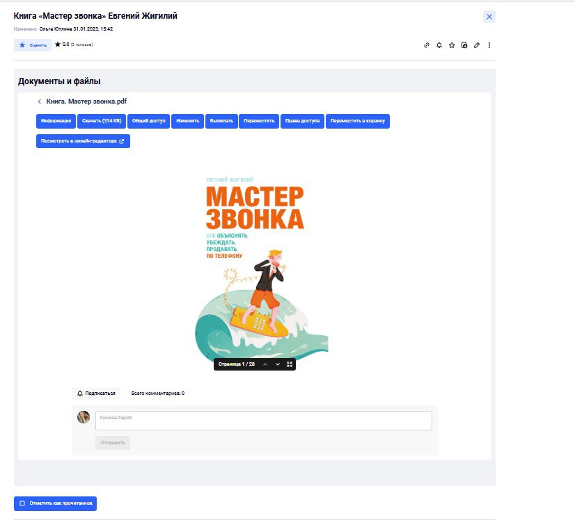Open Общий доступ sharing settings
575x527 pixels.
click(148, 121)
